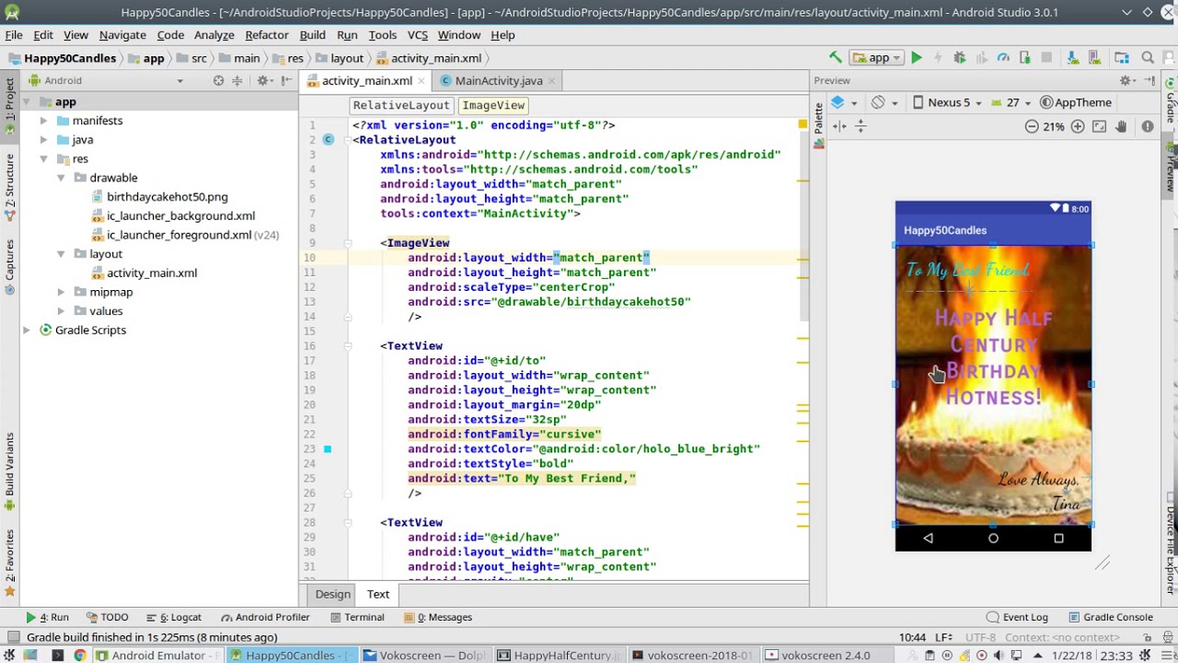Hide the Preview panel with arrow icon
Screen dimensions: 1178x663
1150,80
